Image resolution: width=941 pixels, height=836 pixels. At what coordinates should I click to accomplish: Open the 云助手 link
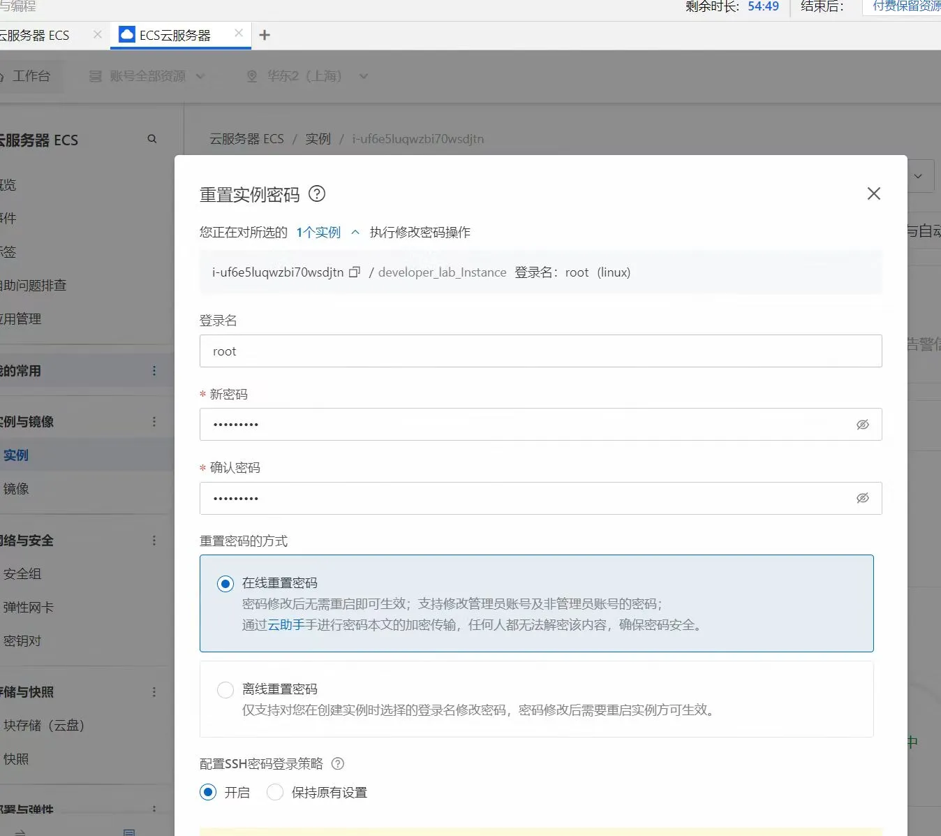tap(286, 624)
